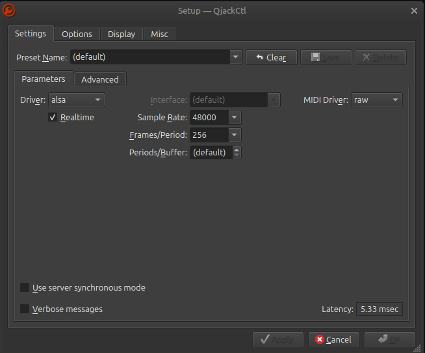425x353 pixels.
Task: Toggle the Realtime checkbox
Action: coord(52,118)
